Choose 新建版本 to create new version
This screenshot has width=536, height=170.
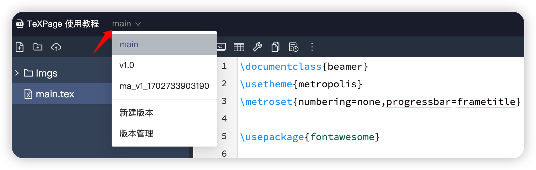136,113
